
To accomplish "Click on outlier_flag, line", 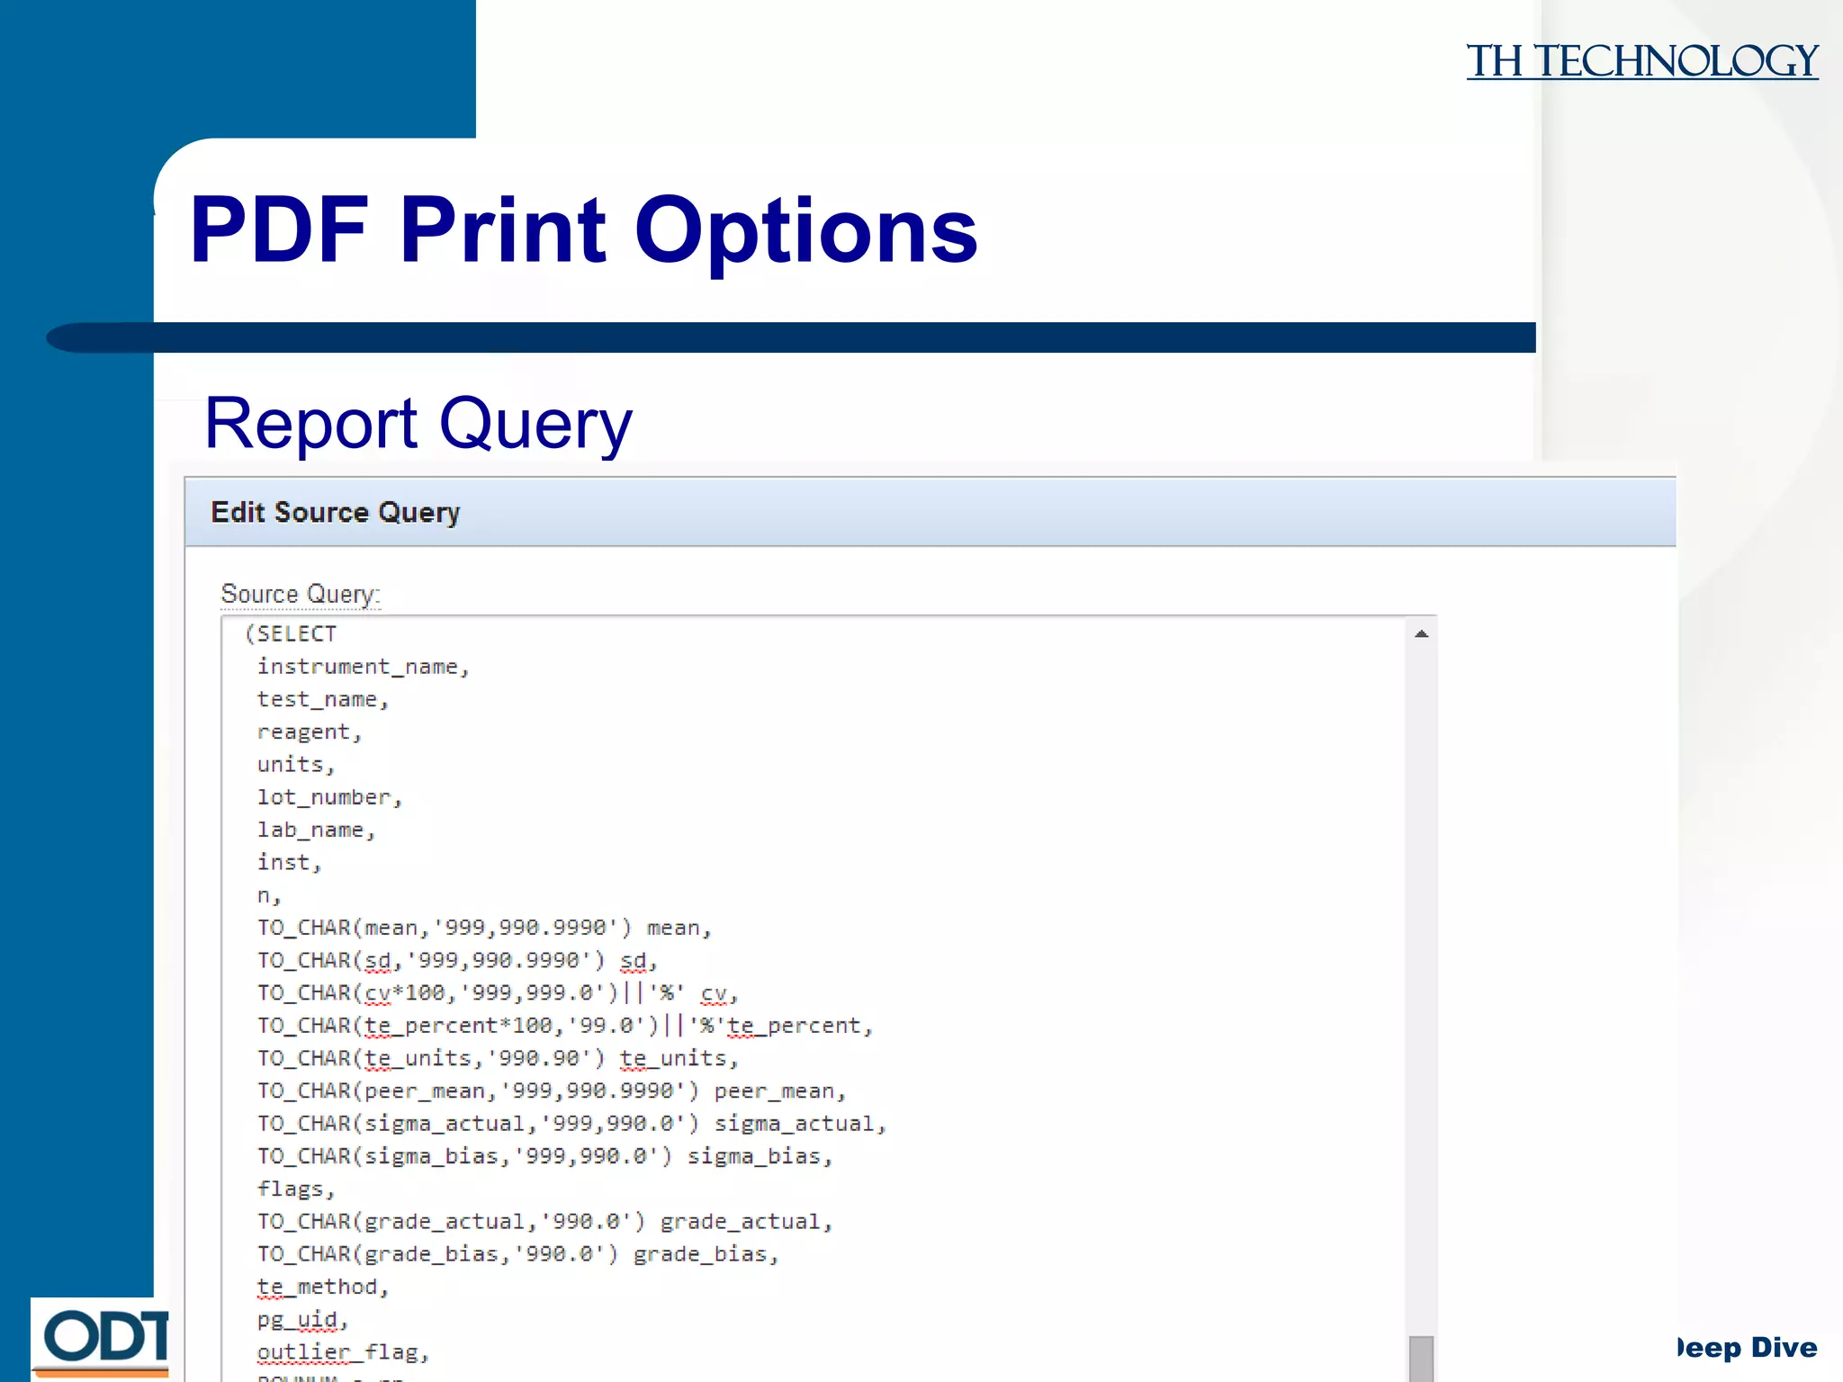I will (343, 1351).
